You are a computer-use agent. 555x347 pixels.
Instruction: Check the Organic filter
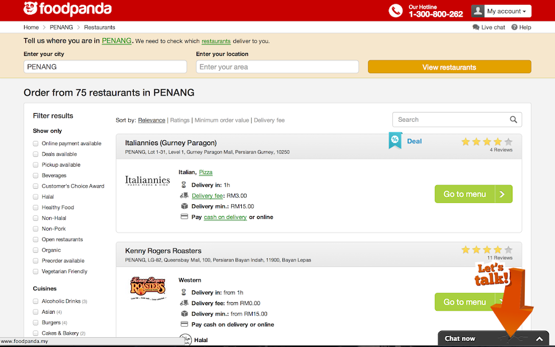[35, 250]
